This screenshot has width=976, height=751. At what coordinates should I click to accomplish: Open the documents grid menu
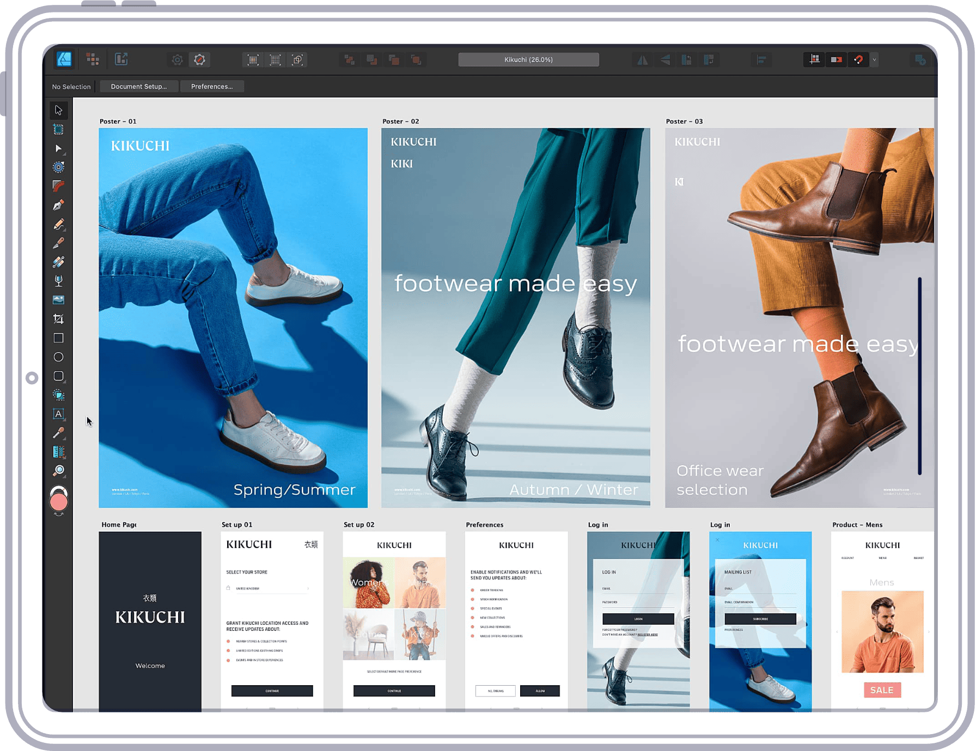(x=93, y=59)
